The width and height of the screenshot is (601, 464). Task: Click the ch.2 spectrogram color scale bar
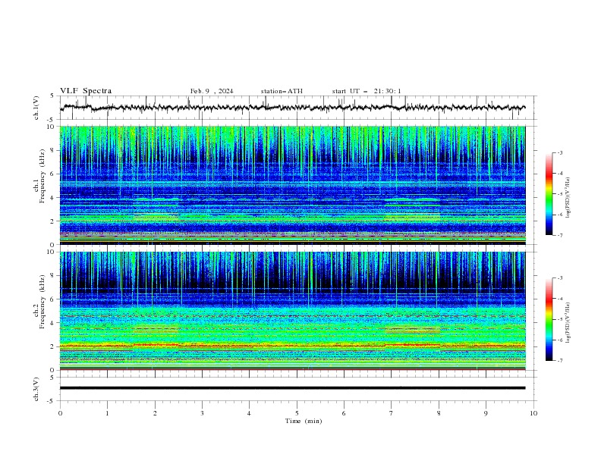[x=549, y=319]
